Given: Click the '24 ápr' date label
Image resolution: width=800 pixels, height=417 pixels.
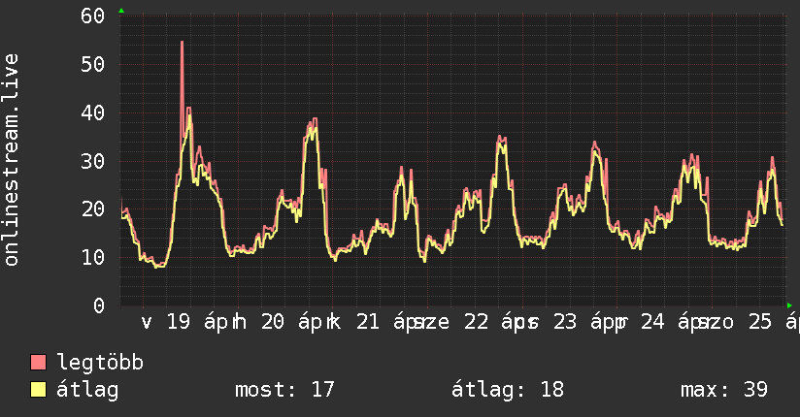Looking at the screenshot, I should pyautogui.click(x=674, y=323).
